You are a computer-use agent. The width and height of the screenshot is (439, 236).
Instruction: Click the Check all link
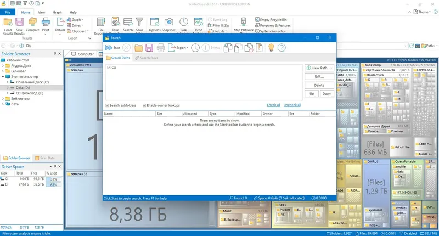tap(273, 105)
